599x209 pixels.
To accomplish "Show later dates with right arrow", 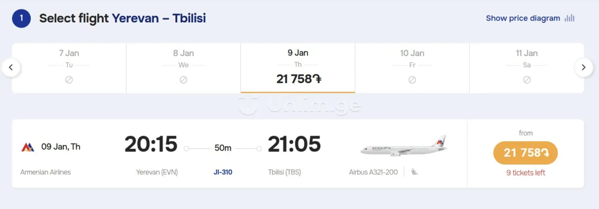I will (583, 68).
